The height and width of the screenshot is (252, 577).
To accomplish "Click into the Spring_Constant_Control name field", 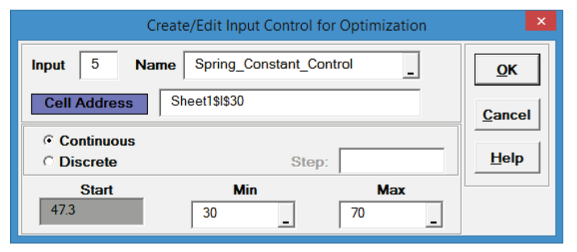I will tap(292, 65).
